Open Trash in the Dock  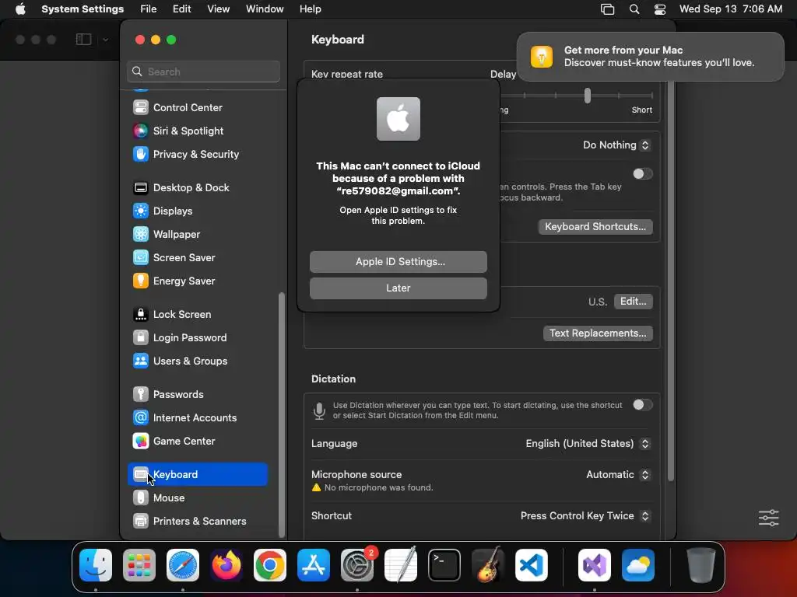[701, 565]
